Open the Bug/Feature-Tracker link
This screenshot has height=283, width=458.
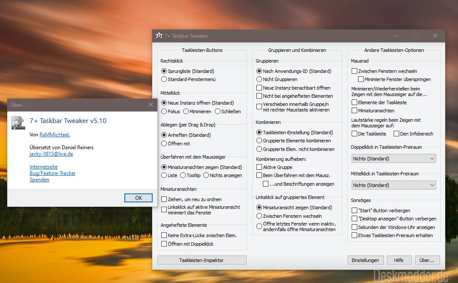click(x=53, y=173)
